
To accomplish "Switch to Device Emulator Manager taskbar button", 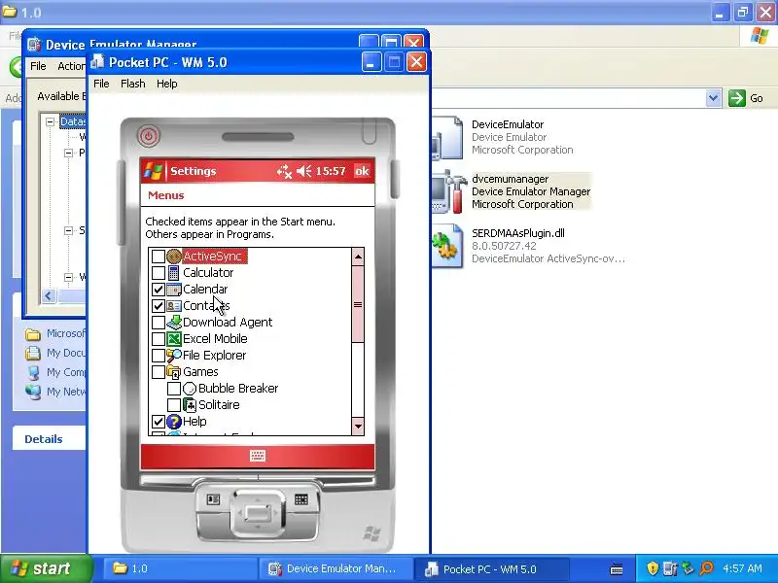I will pyautogui.click(x=336, y=568).
